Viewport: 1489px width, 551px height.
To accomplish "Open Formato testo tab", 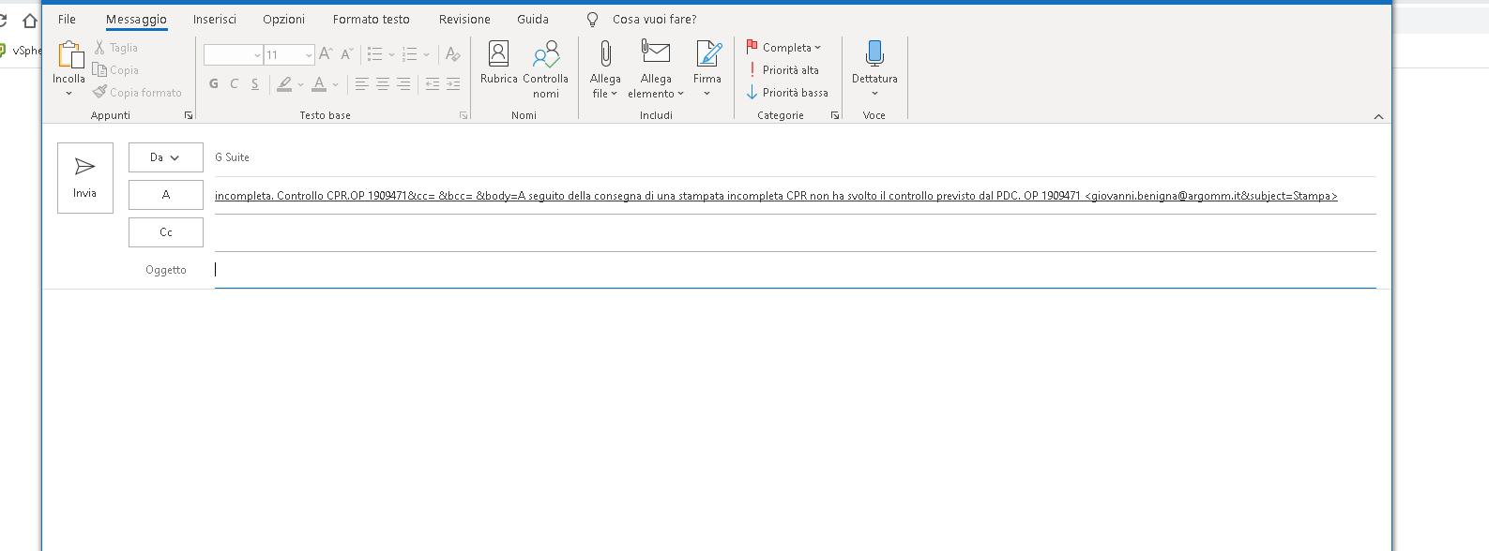I will click(x=372, y=19).
